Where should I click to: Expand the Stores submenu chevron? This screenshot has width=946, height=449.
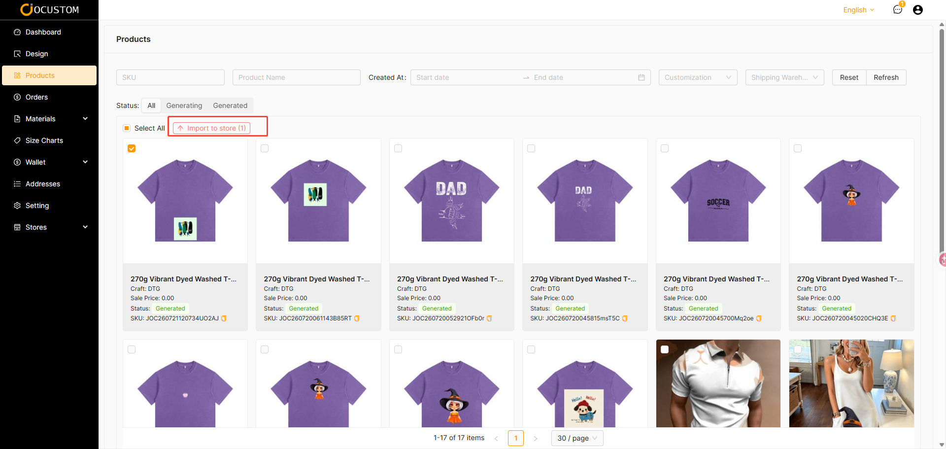[x=85, y=227]
